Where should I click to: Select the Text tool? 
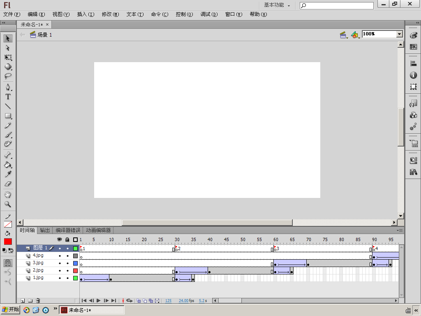[8, 97]
